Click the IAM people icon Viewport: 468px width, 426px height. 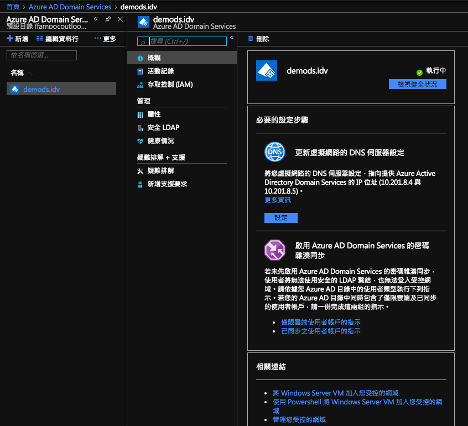(141, 85)
